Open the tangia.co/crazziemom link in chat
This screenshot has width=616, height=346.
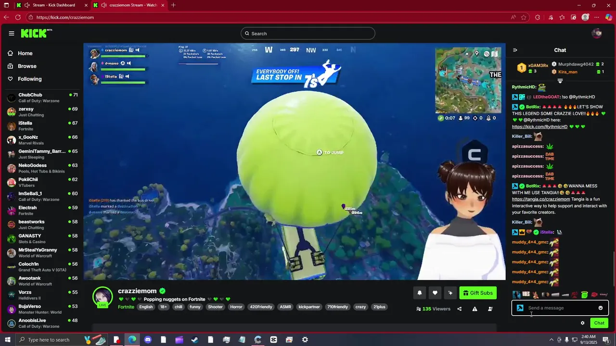coord(541,199)
